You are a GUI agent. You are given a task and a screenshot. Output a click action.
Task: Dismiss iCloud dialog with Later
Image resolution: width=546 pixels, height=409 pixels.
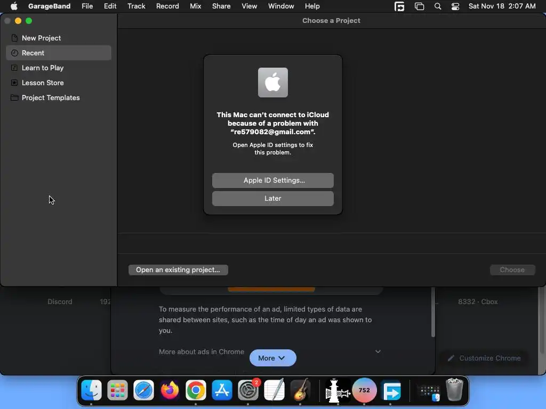[272, 199]
